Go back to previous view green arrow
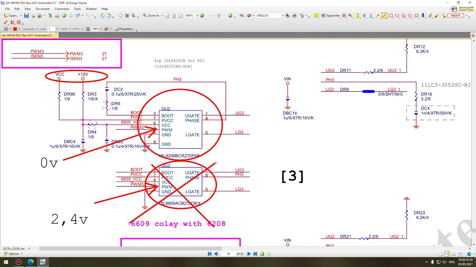The height and width of the screenshot is (267, 476). click(x=64, y=16)
